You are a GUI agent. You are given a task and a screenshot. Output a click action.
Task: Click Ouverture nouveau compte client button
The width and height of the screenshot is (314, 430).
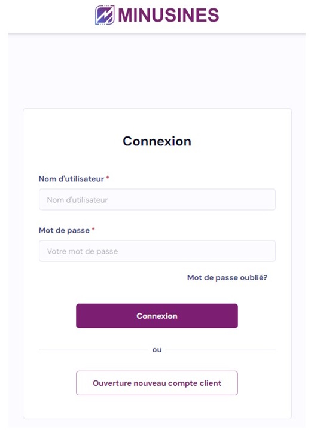click(157, 383)
